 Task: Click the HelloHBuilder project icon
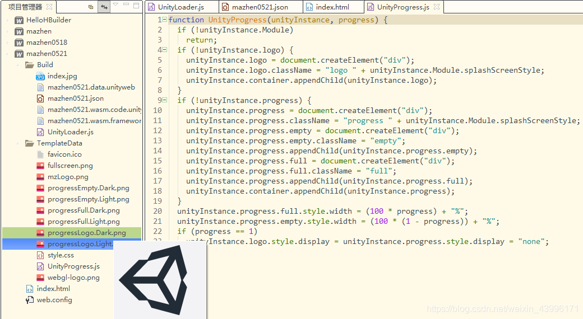(19, 20)
